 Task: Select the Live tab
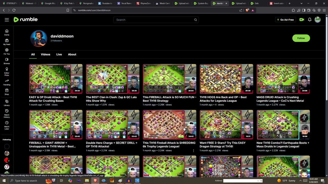coord(59,54)
